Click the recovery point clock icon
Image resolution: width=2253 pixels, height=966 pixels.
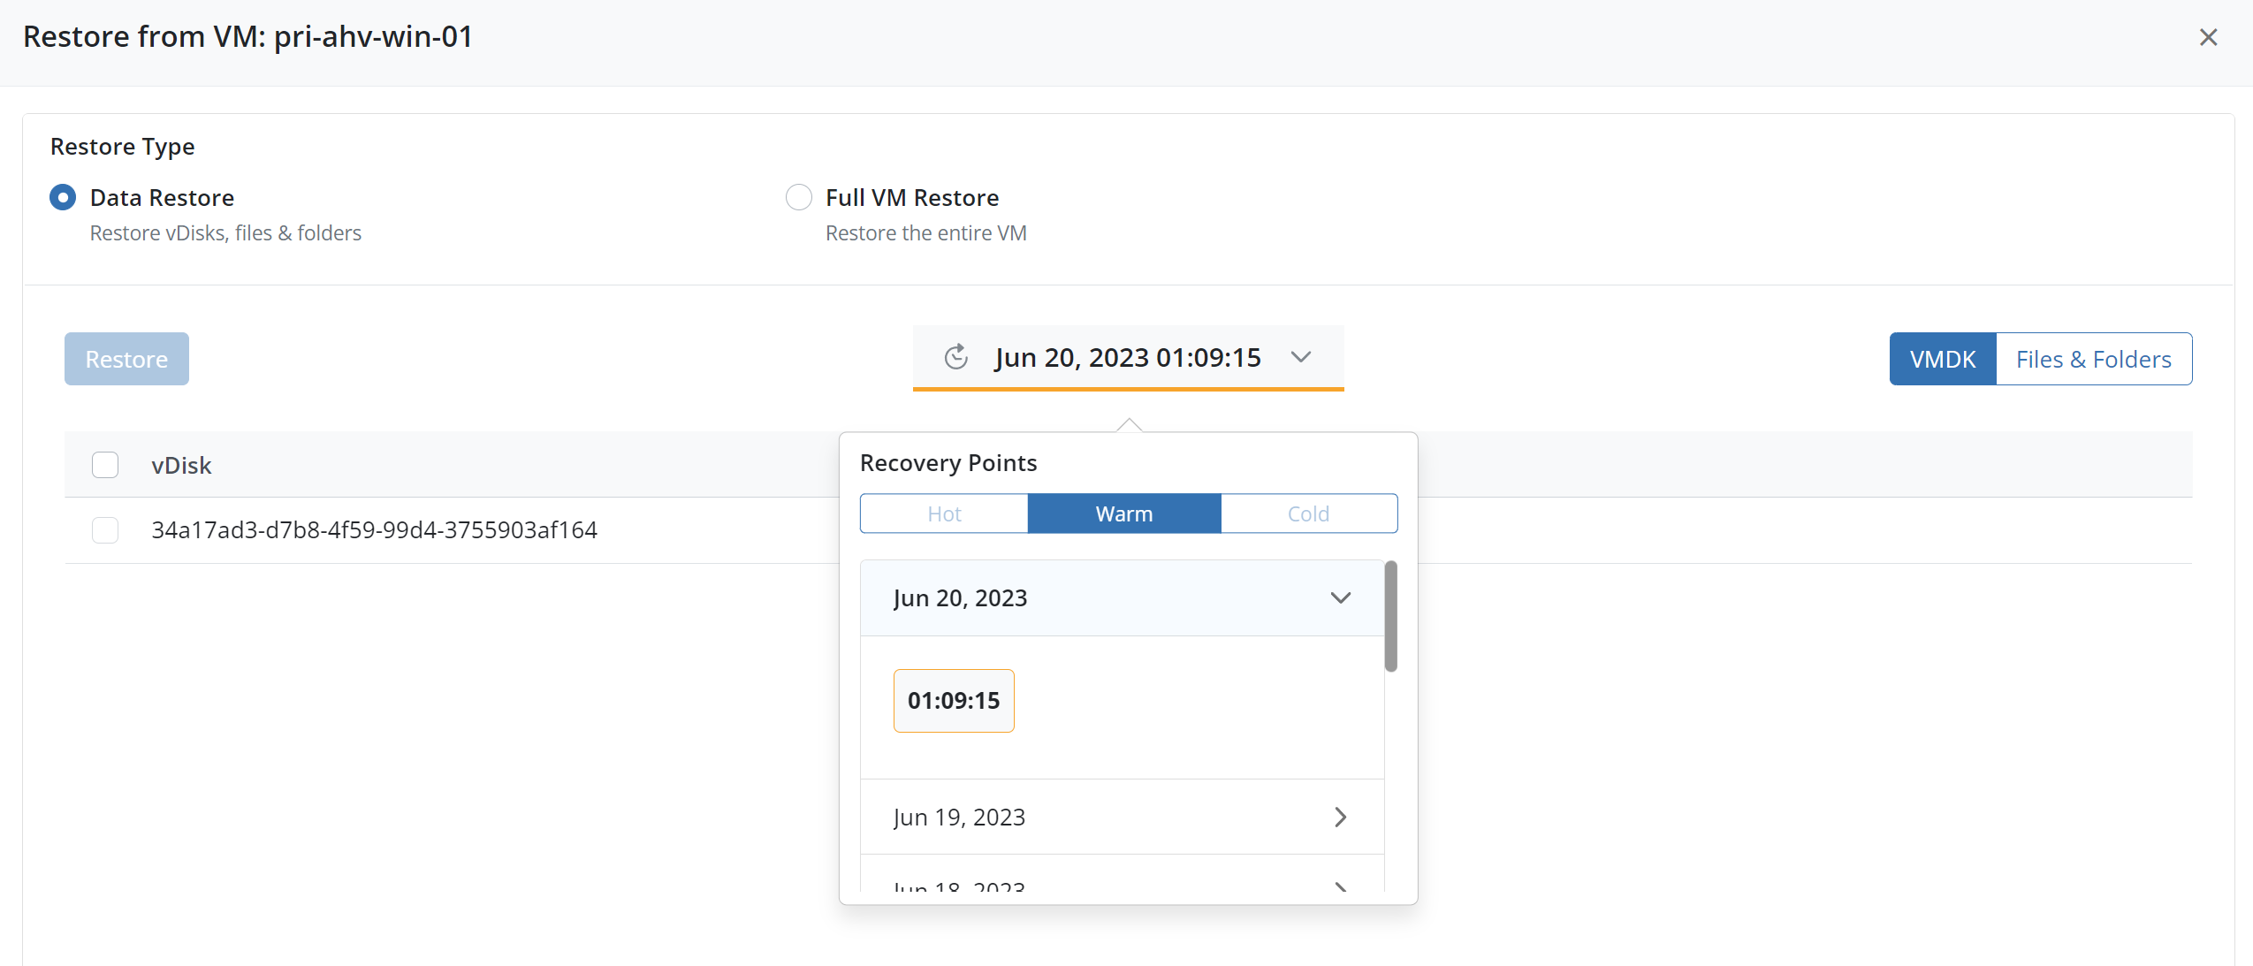(955, 358)
